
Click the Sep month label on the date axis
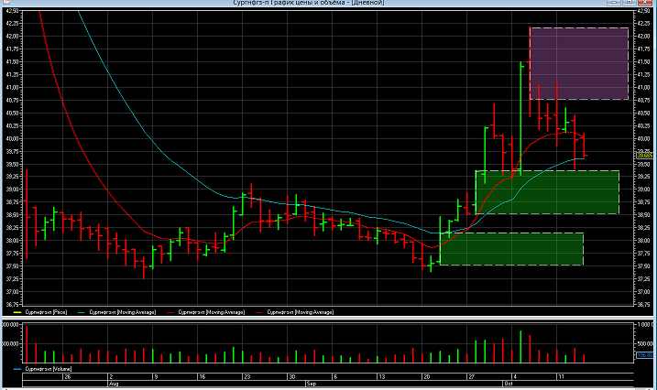coord(311,384)
